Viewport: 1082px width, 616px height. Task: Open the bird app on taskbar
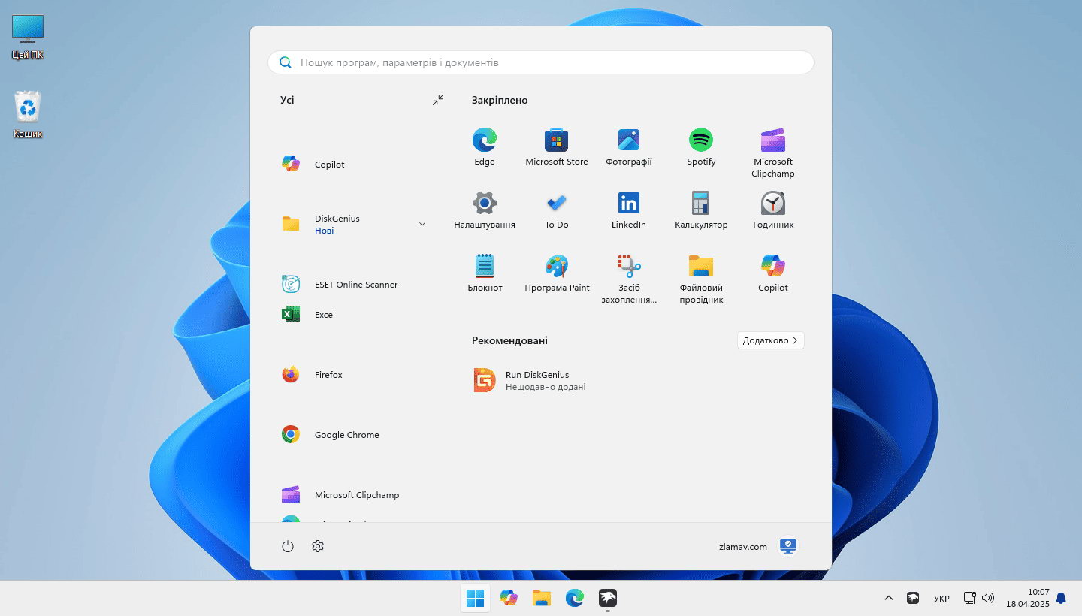pyautogui.click(x=608, y=598)
